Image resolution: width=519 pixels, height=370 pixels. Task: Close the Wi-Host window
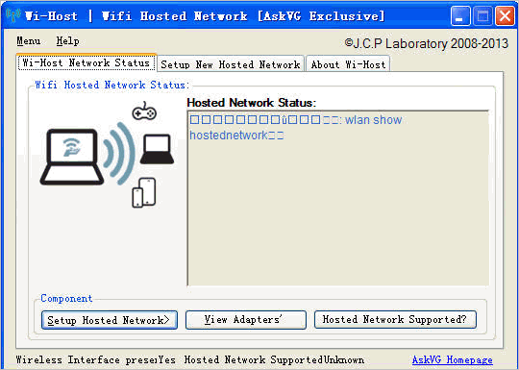pos(505,16)
